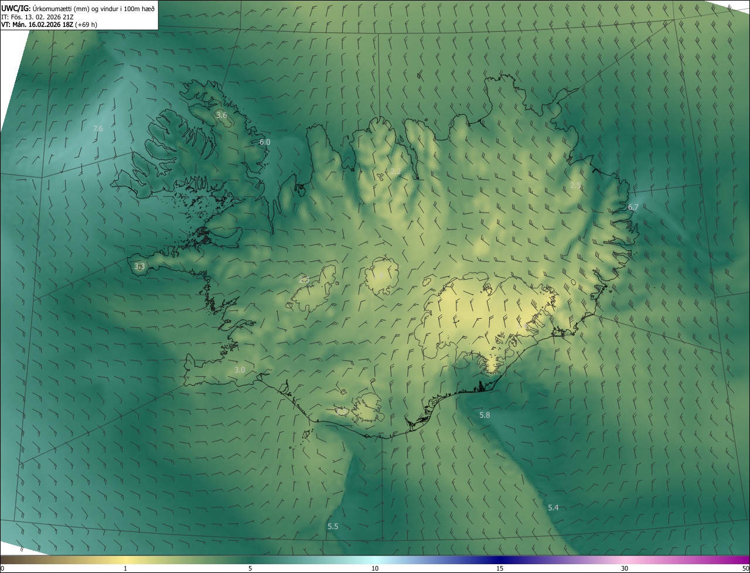Click the 0 tick on the colour scale
Viewport: 750px width, 573px height.
coord(2,568)
